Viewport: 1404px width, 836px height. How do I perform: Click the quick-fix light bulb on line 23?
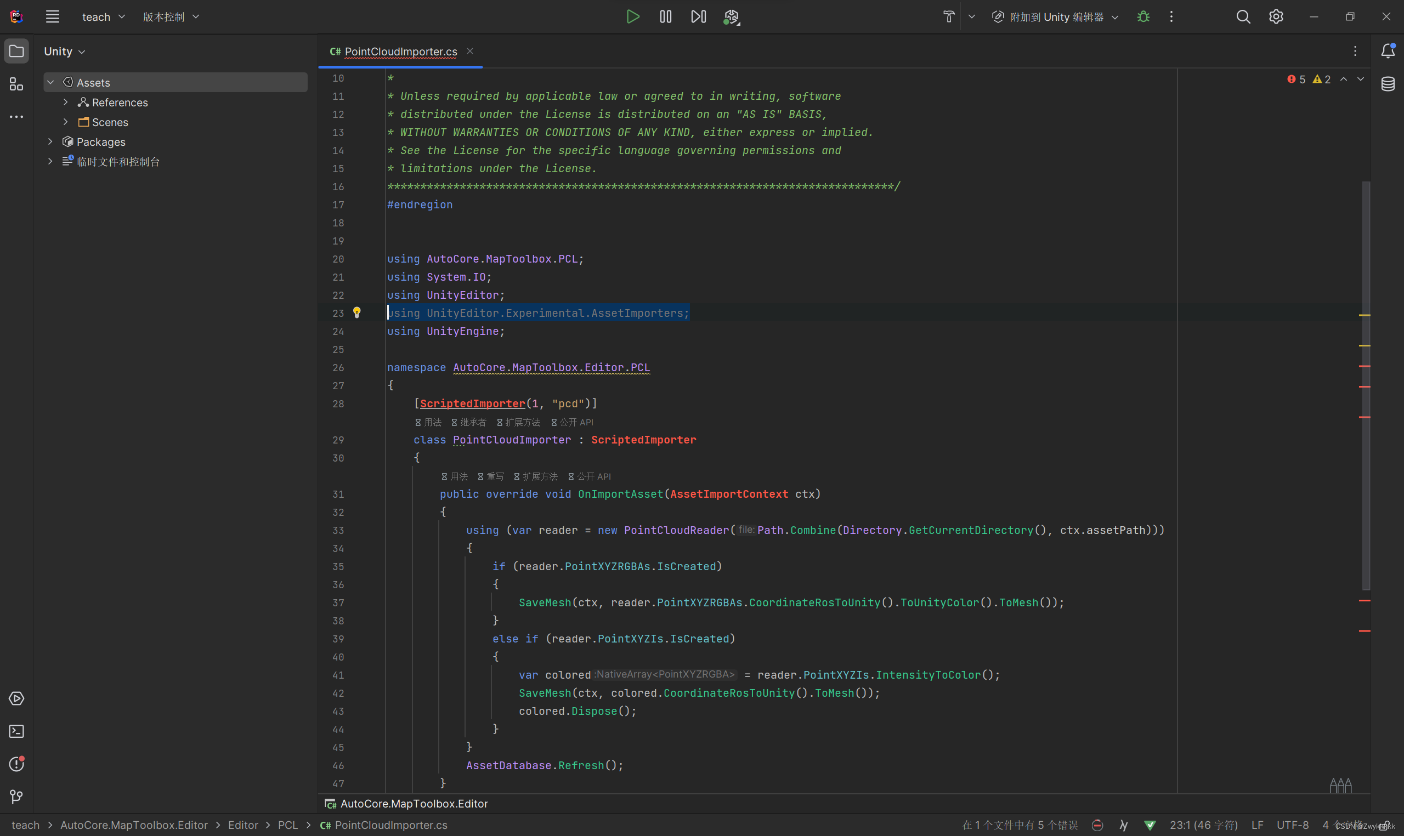(x=356, y=312)
